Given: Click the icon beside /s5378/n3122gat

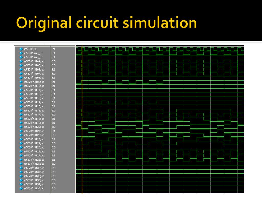Looking at the screenshot, I should tap(21, 135).
